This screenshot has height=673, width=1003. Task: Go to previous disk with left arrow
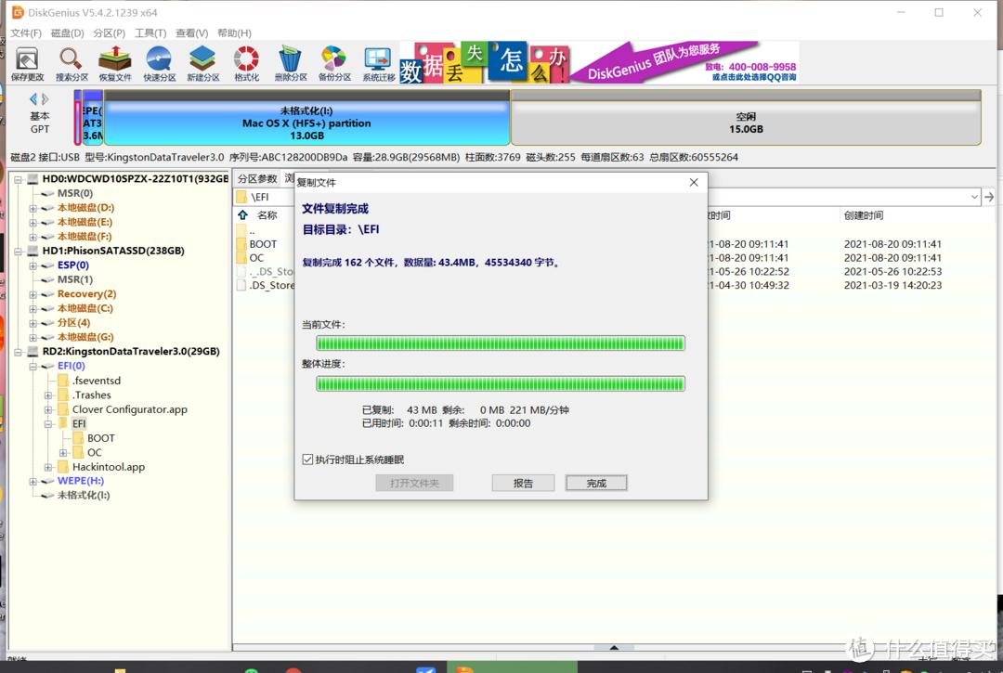33,99
